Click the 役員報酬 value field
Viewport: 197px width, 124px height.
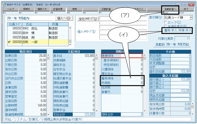(x=84, y=60)
